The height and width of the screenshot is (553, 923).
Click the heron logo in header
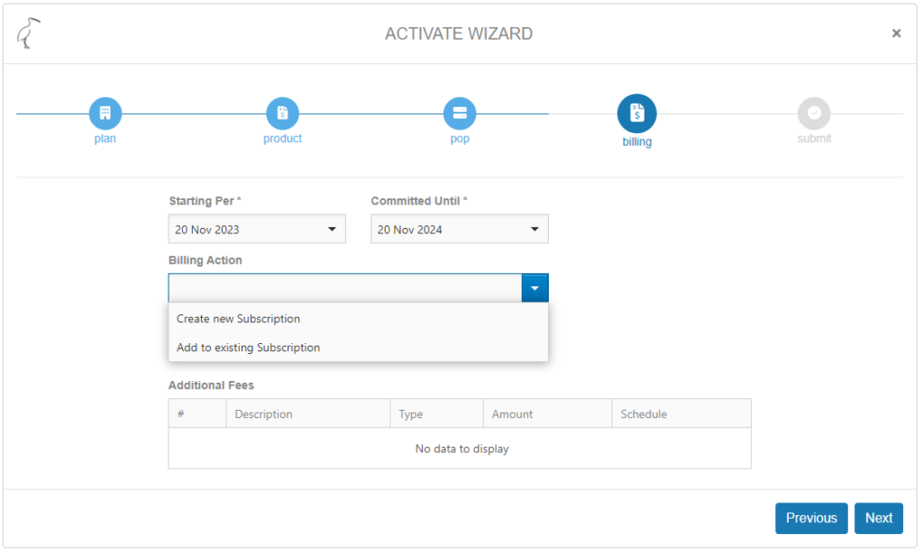click(29, 33)
